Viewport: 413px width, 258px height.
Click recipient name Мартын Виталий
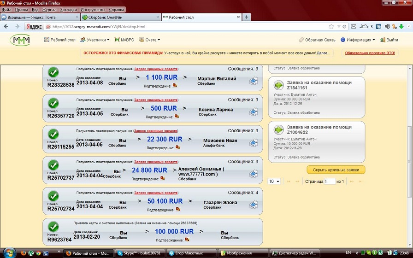click(x=217, y=78)
